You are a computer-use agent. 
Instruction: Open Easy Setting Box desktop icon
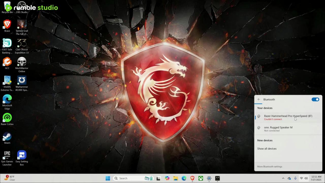click(x=22, y=158)
